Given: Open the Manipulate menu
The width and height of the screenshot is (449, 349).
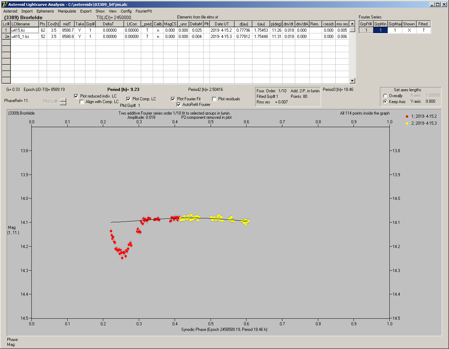Looking at the screenshot, I should coord(67,11).
